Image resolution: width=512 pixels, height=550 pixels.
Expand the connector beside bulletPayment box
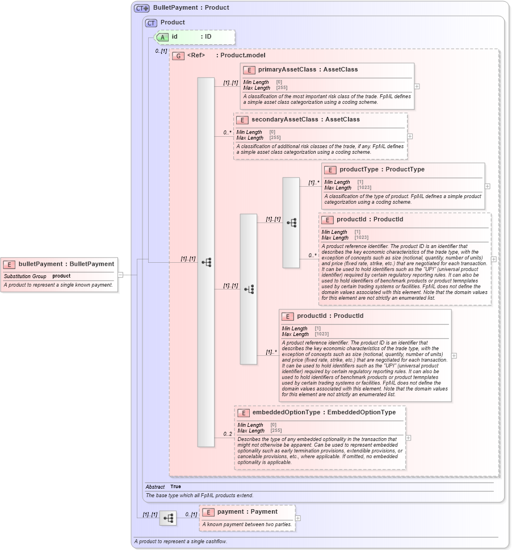tap(119, 275)
